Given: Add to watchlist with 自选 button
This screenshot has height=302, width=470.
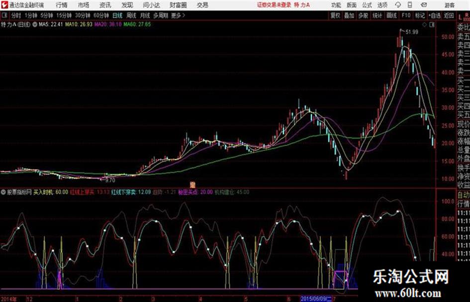Looking at the screenshot, I should coord(435,15).
